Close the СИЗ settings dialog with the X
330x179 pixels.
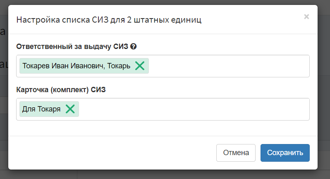point(306,16)
